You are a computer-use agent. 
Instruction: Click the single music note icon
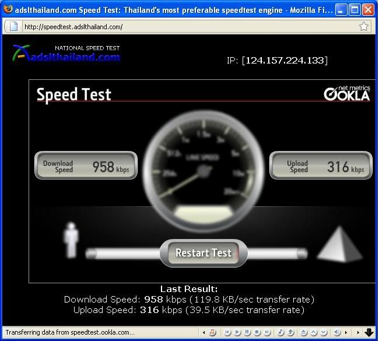point(280,332)
